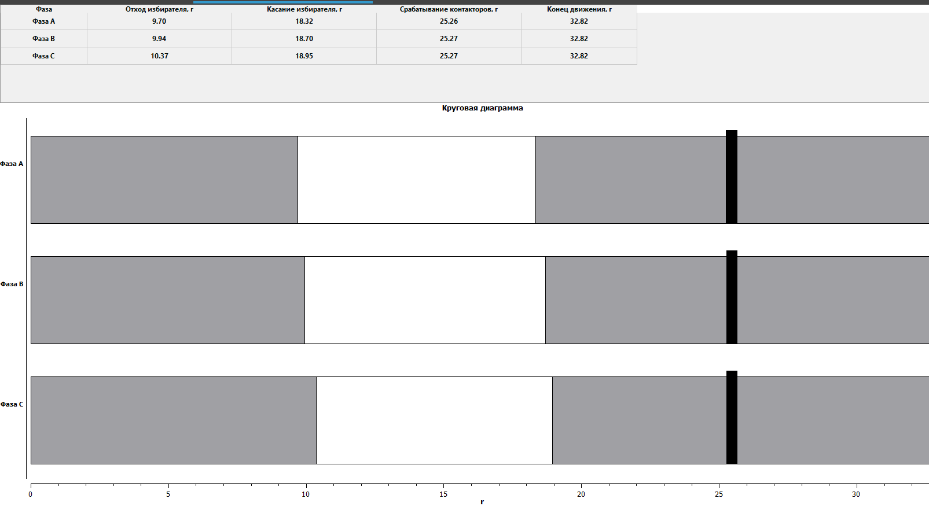Click the 'Касание избирателя, г' column header

pyautogui.click(x=304, y=9)
